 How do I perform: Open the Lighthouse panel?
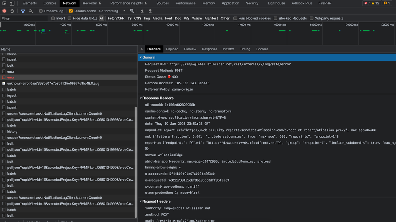click(x=276, y=3)
